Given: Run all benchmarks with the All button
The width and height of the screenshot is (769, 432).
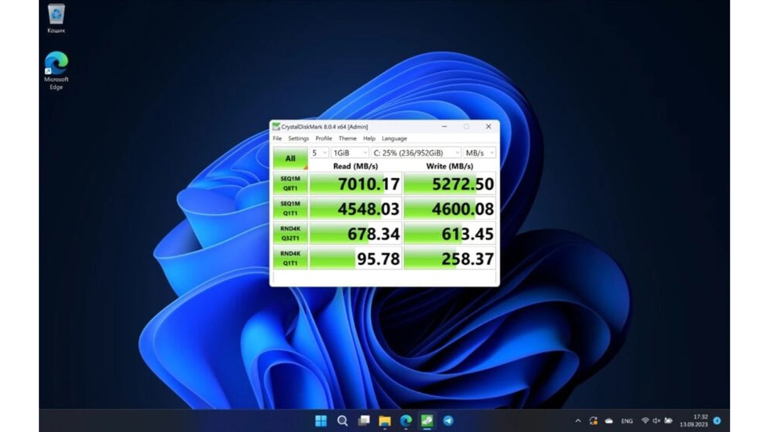Looking at the screenshot, I should pyautogui.click(x=290, y=158).
